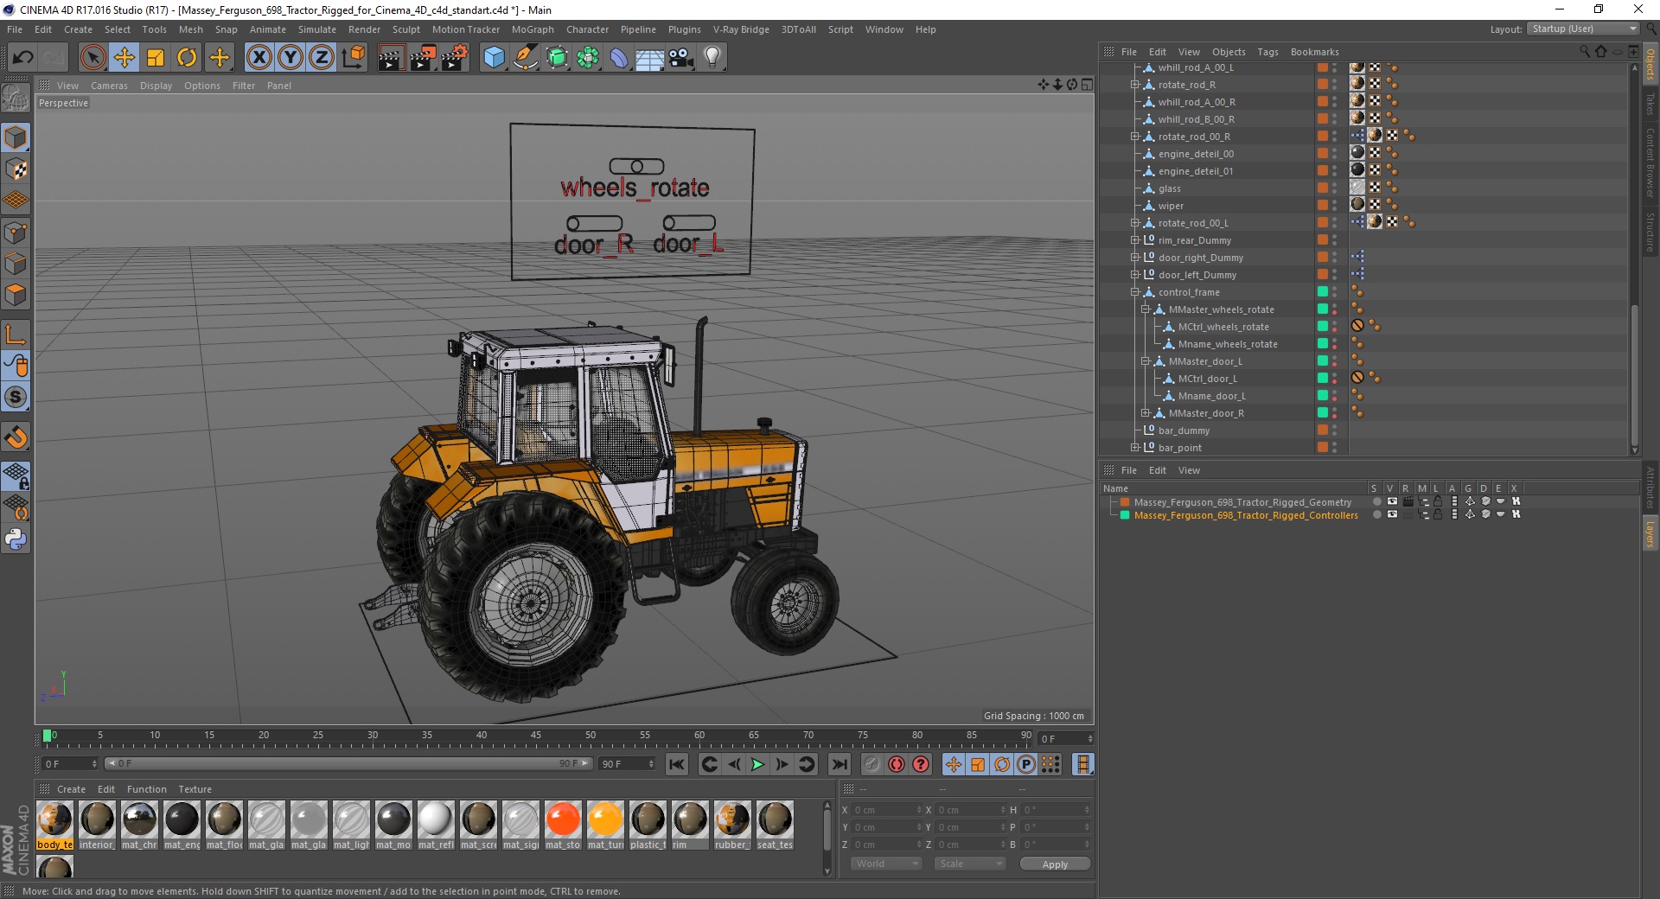1660x899 pixels.
Task: Switch to Model mode in left palette
Action: [16, 138]
